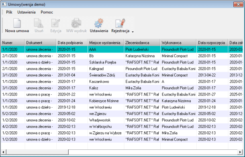Sort by Data podpisania column header
The image size is (245, 157).
tap(72, 43)
